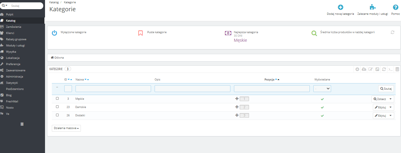Image resolution: width=401 pixels, height=153 pixels.
Task: Click the Męskie best category link
Action: point(240,40)
